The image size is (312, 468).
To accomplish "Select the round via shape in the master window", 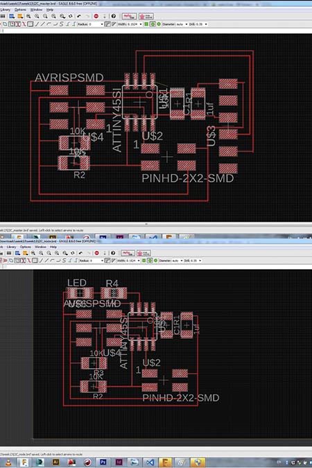I will [153, 24].
